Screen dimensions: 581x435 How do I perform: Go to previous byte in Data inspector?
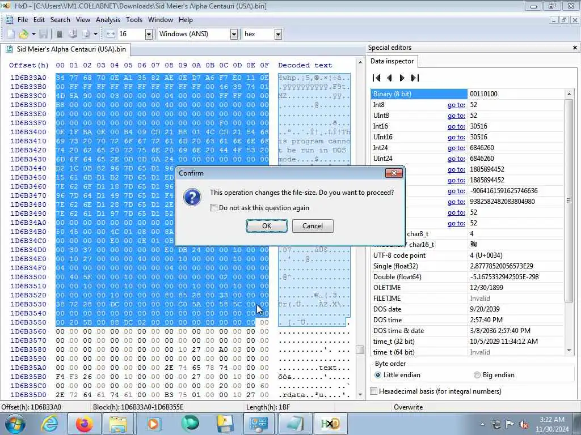click(389, 78)
